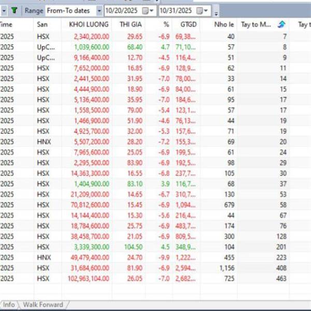The image size is (311, 311).
Task: Click the THI GIA value 104.50
Action: [133, 247]
